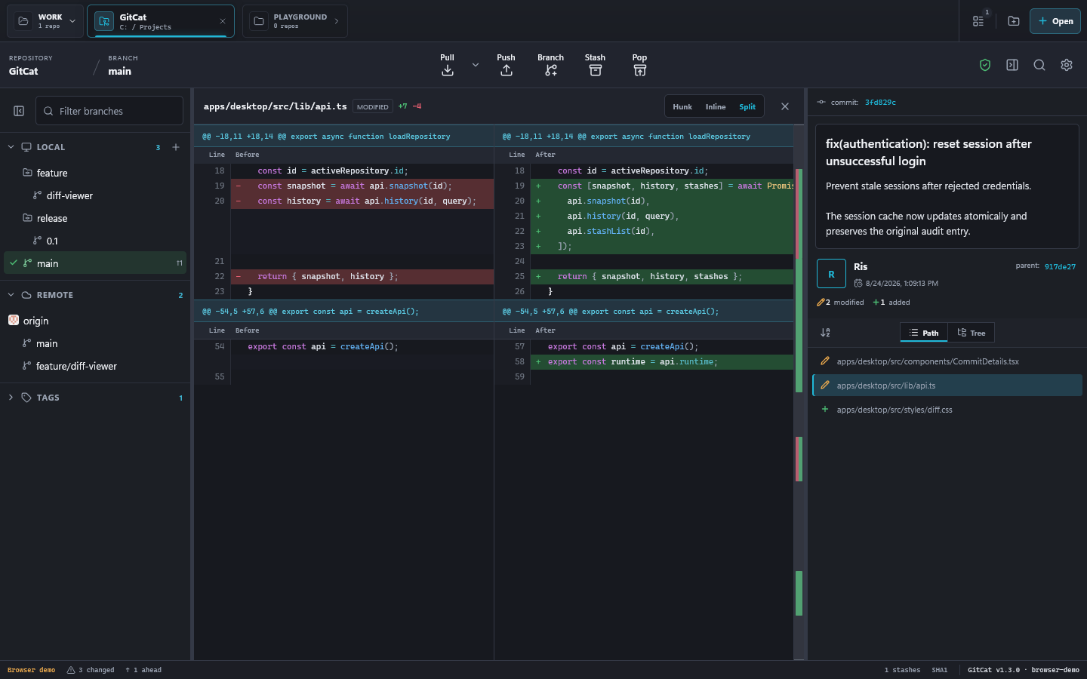This screenshot has width=1087, height=679.
Task: Click the Pull download icon
Action: pos(448,70)
